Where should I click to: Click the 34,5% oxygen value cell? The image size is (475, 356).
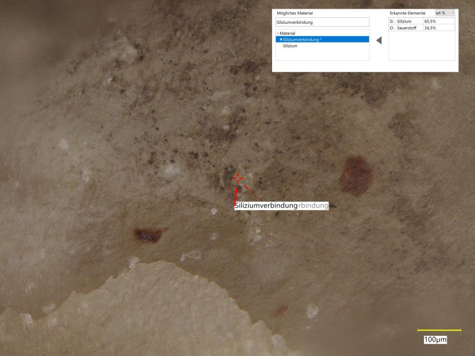(x=430, y=28)
